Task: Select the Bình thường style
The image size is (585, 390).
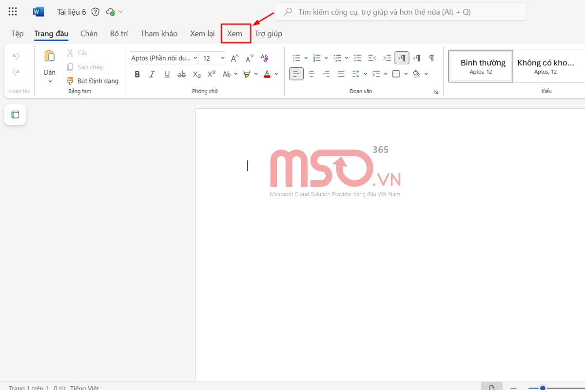Action: [481, 66]
